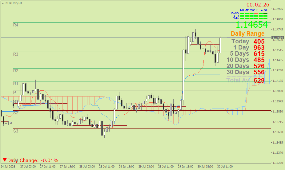285x170 pixels.
Task: Click 1.14405 on the price axis
Action: (x=278, y=60)
